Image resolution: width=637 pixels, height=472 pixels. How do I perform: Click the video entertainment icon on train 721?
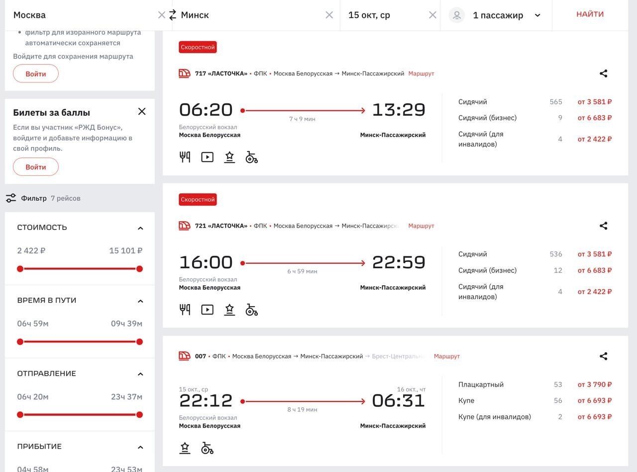(207, 310)
